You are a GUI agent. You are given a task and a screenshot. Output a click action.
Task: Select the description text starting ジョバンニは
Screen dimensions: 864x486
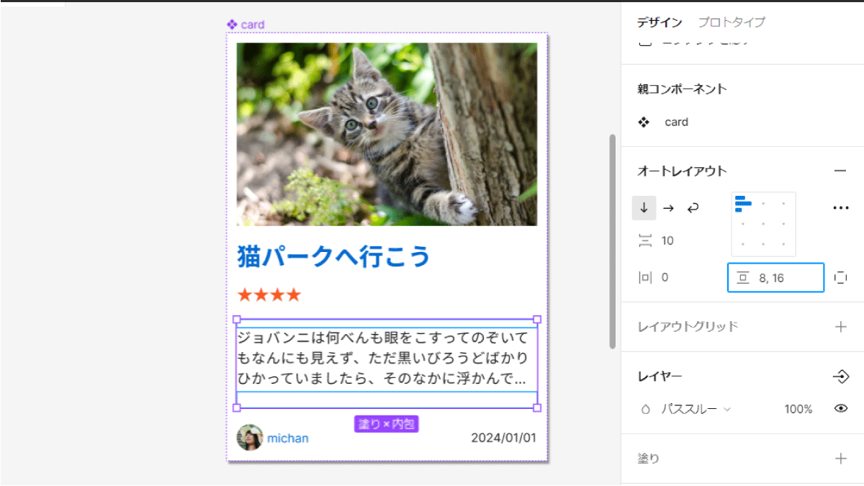[x=382, y=359]
